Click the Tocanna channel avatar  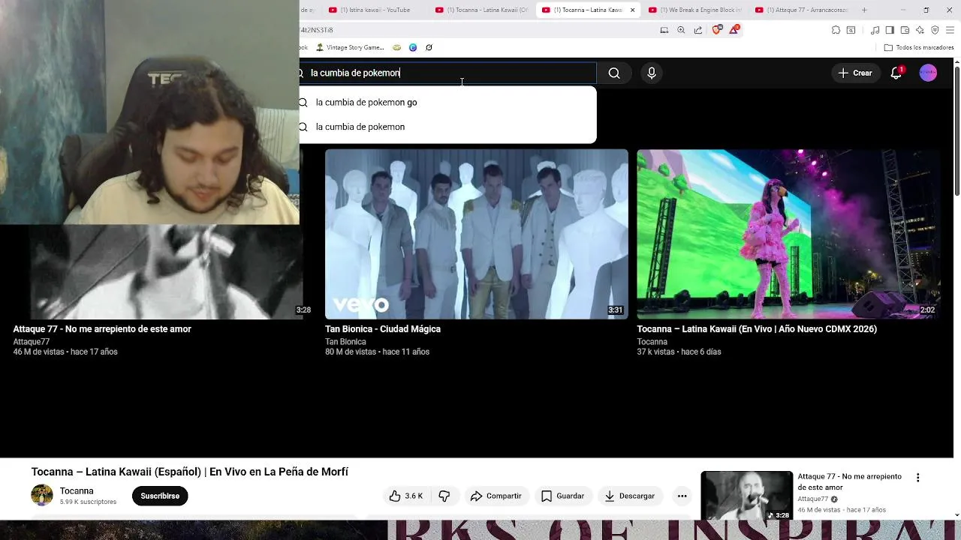(x=42, y=495)
